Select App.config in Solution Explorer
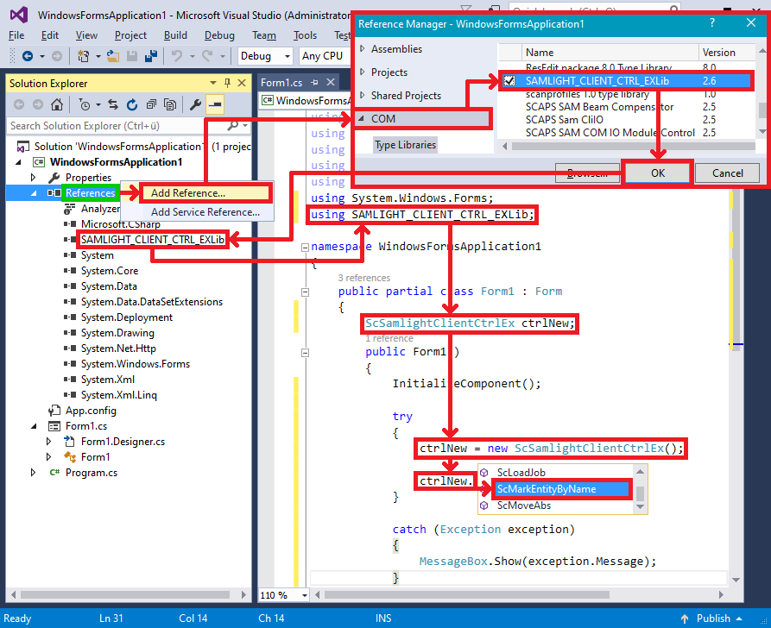Screen dimensions: 771x628 91,411
